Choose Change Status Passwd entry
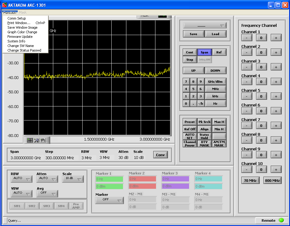This screenshot has height=226, width=290. click(25, 50)
